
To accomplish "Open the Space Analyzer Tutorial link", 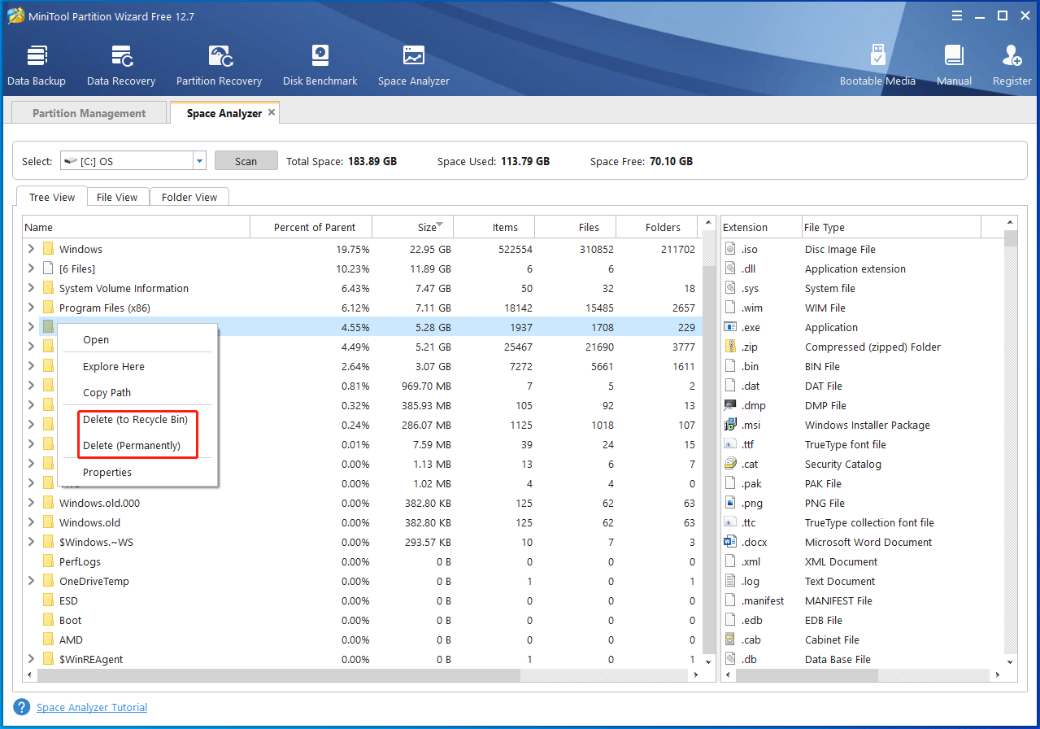I will [92, 707].
